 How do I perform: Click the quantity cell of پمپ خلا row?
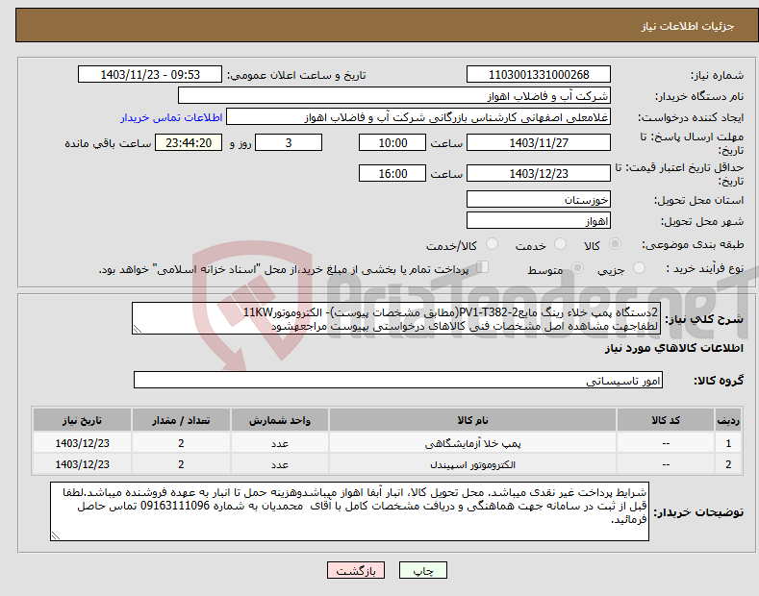(x=181, y=443)
